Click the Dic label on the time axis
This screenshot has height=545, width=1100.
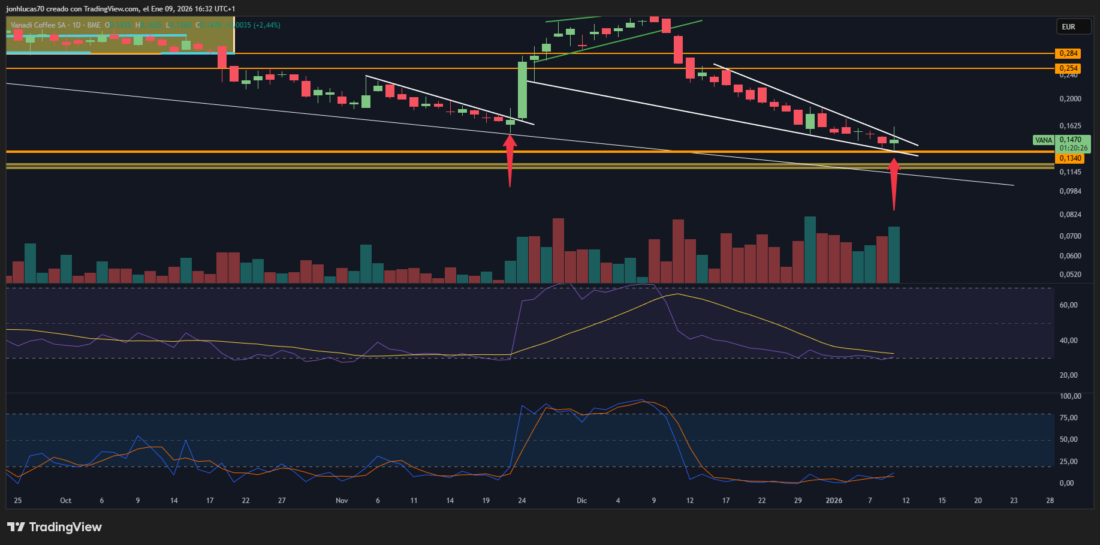coord(581,501)
